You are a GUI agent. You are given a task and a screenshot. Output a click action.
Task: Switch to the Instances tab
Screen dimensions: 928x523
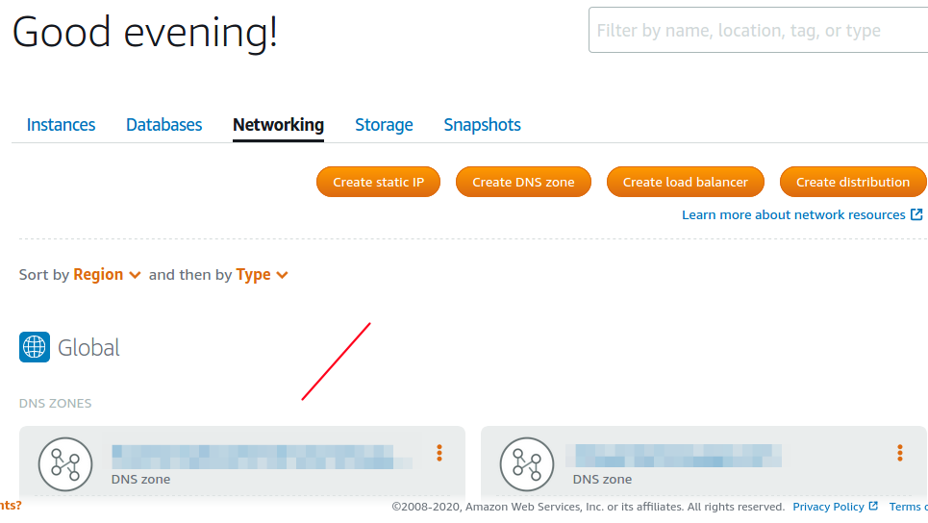point(61,125)
